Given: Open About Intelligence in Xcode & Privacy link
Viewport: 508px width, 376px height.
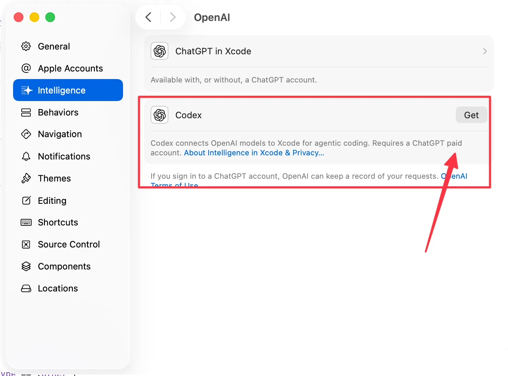Looking at the screenshot, I should 254,153.
